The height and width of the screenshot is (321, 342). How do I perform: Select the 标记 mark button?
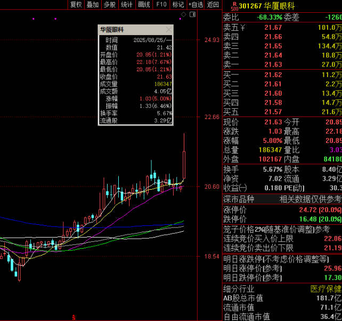178,4
